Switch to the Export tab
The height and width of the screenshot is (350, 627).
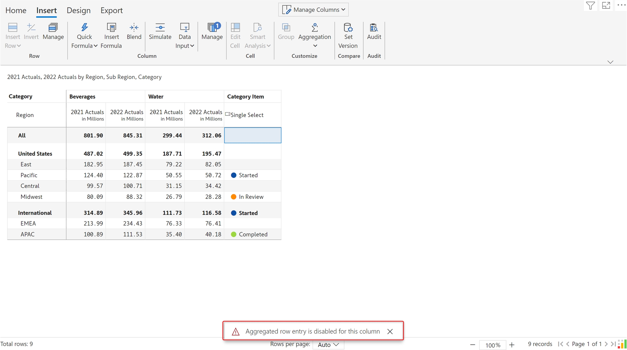(x=111, y=10)
